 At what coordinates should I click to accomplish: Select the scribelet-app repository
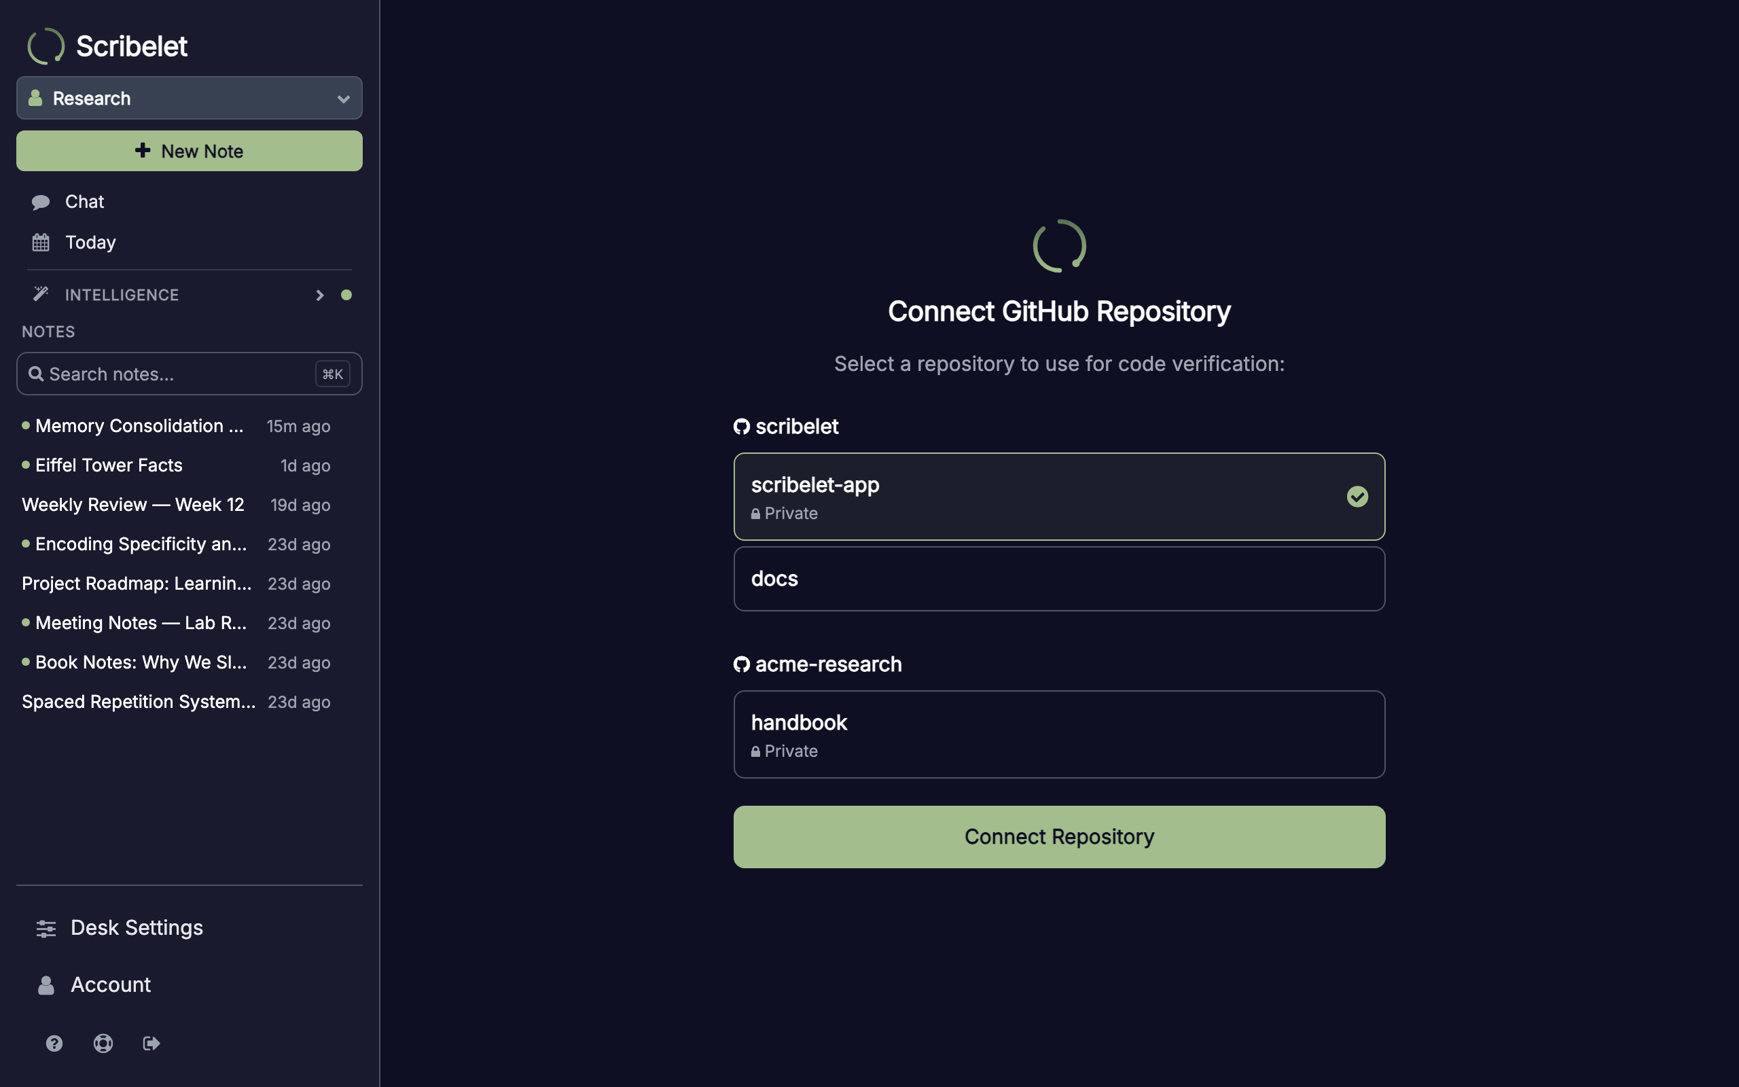[1059, 496]
